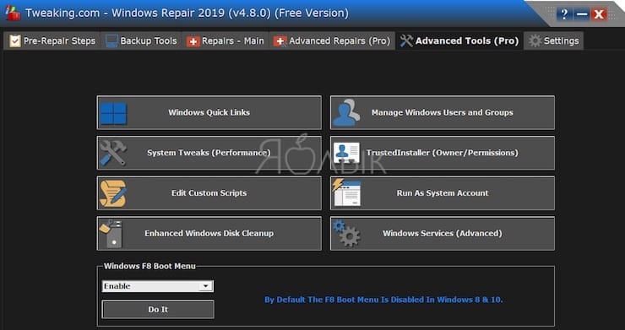The image size is (625, 330).
Task: Open help with the question mark icon
Action: [564, 14]
